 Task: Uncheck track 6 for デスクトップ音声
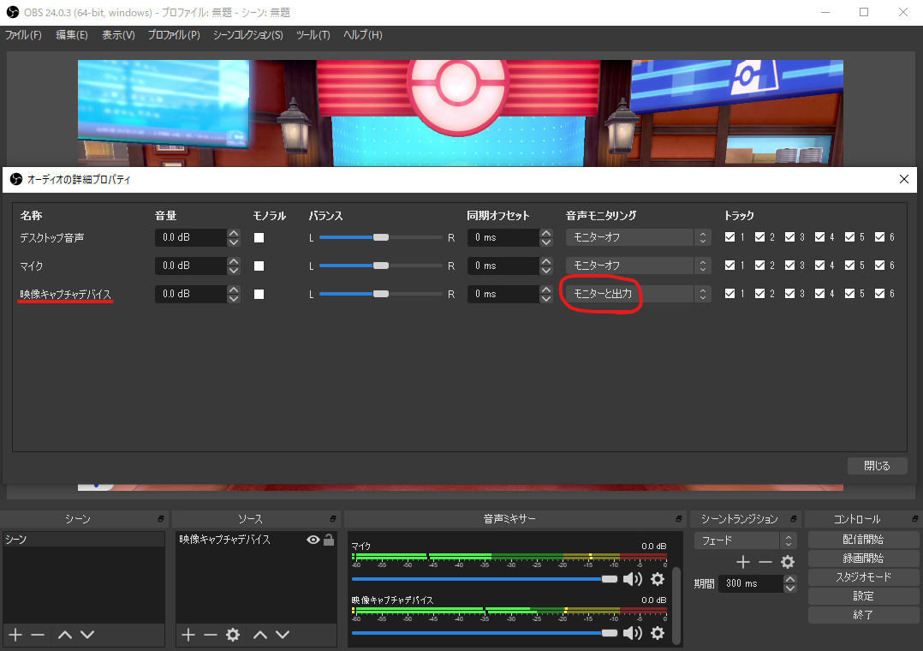point(879,236)
